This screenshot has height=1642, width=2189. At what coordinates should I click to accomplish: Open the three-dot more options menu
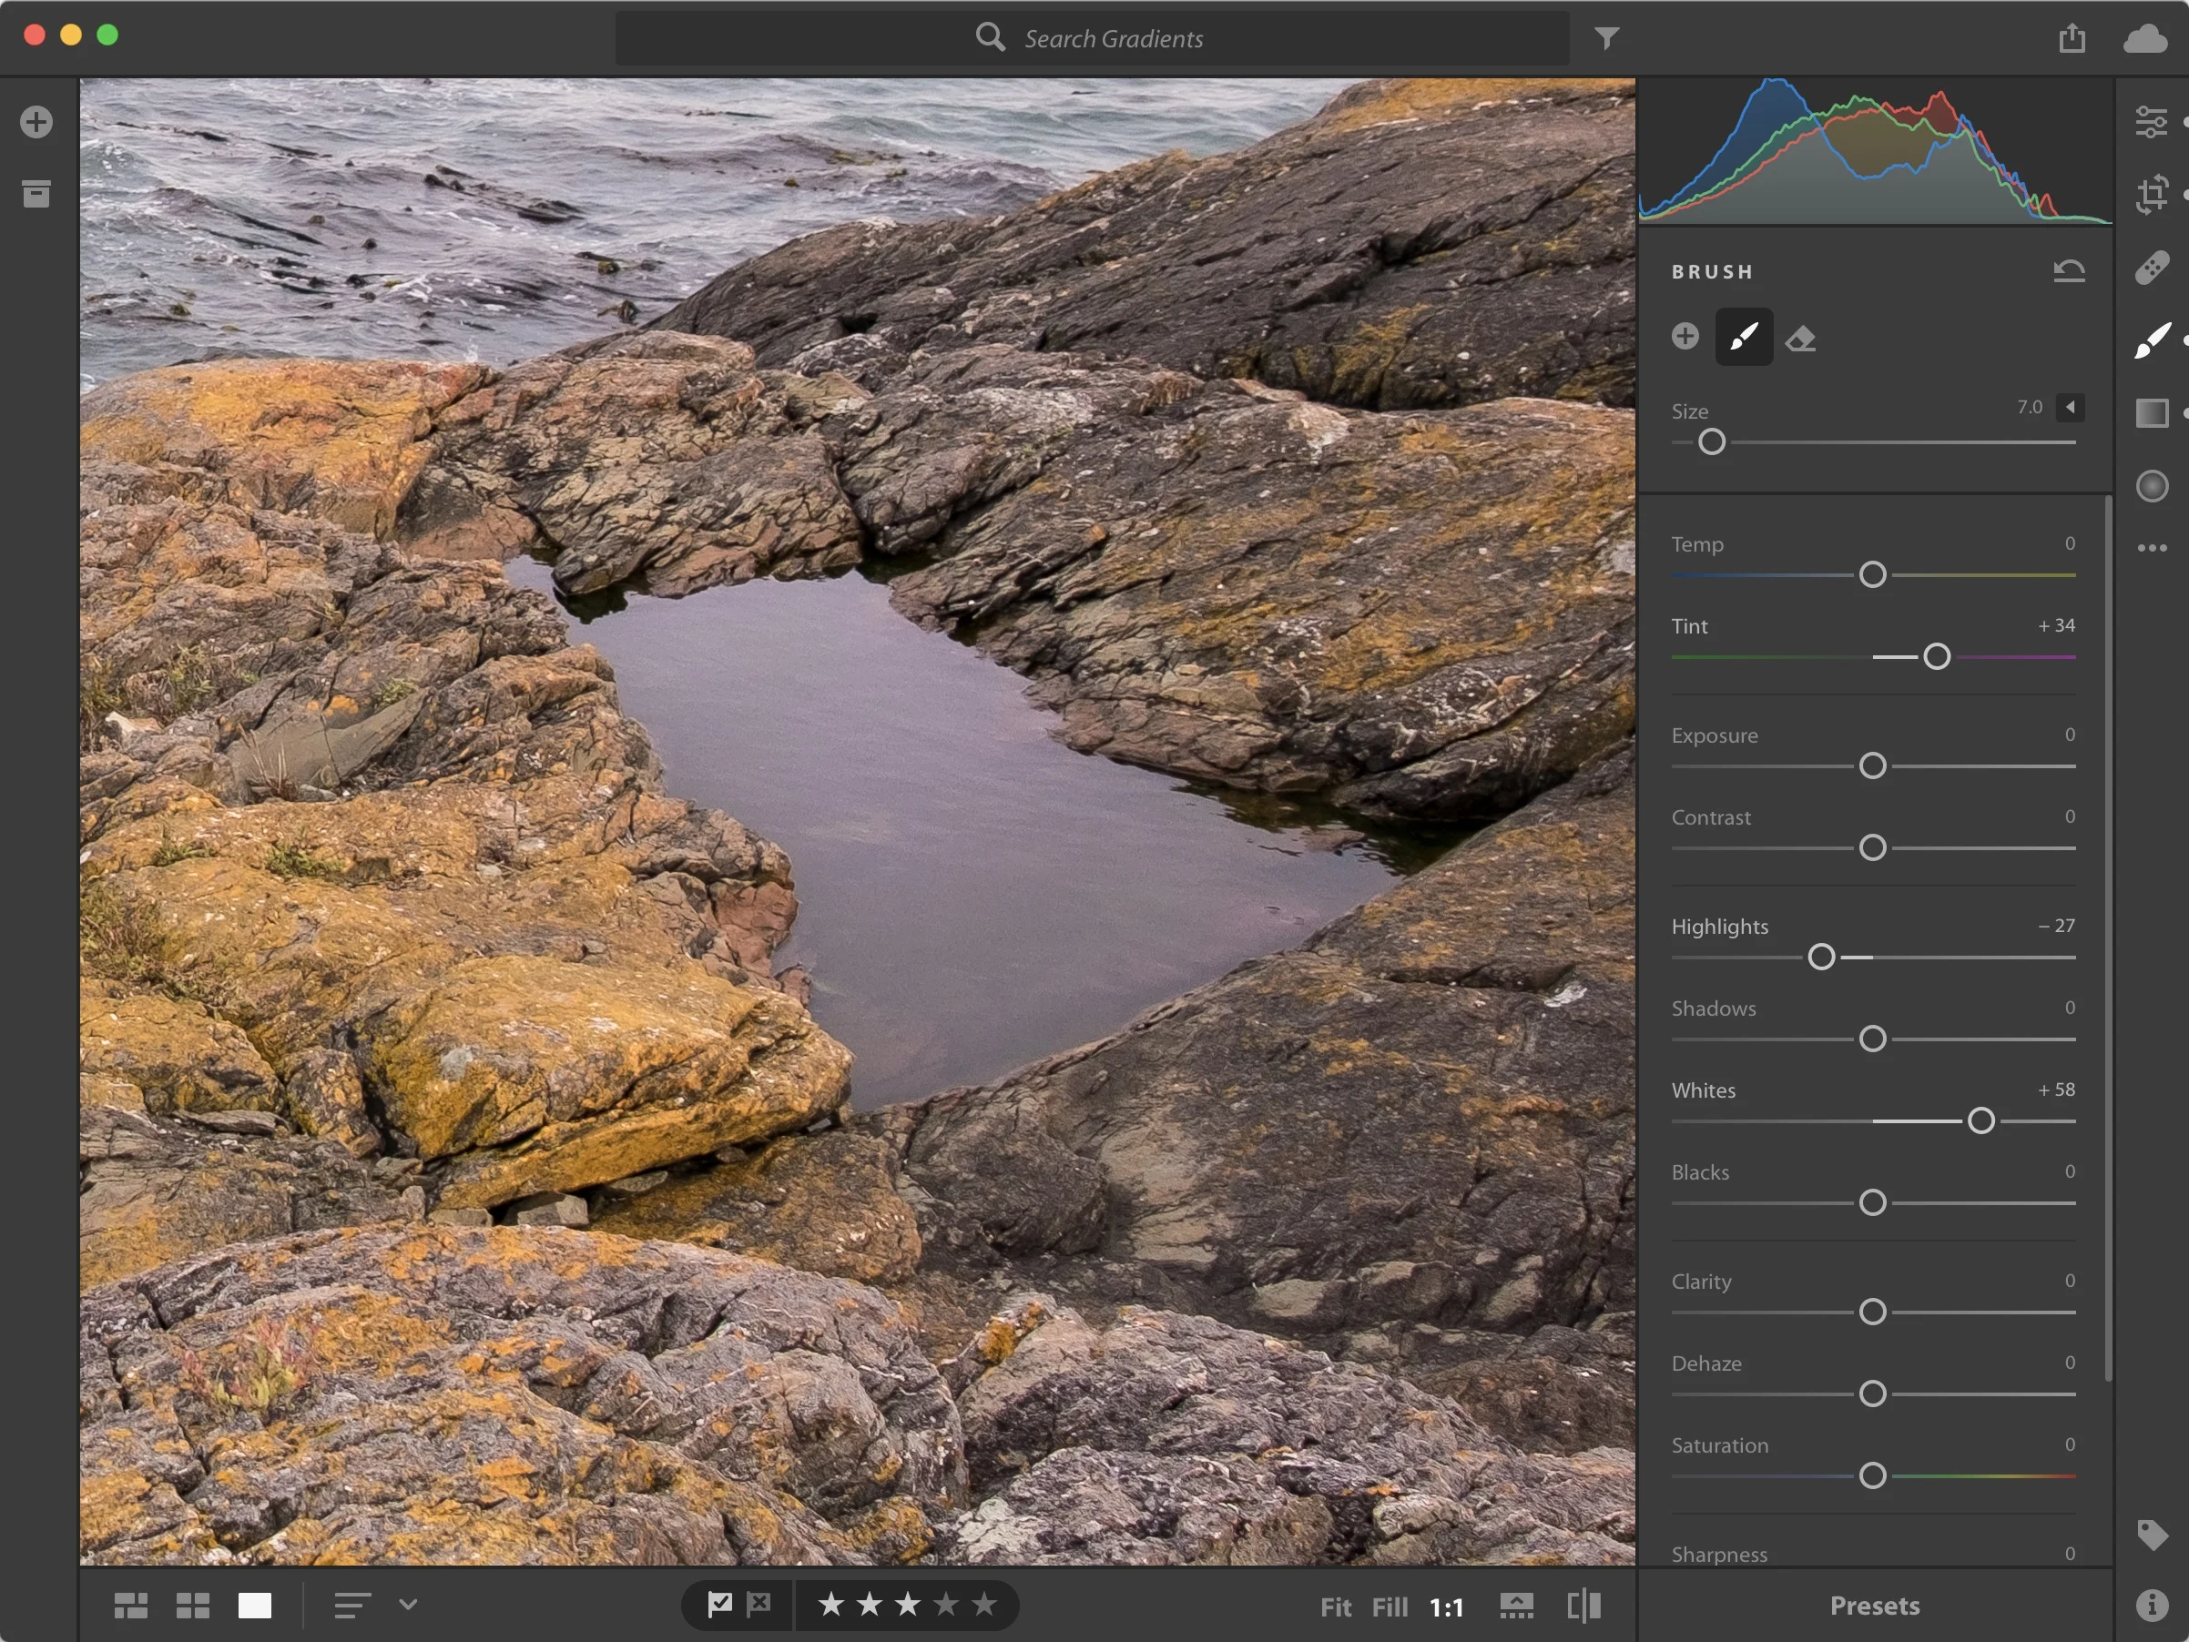pos(2152,547)
